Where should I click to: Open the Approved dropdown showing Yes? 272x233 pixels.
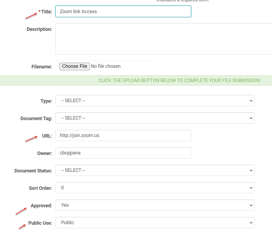[x=155, y=205]
